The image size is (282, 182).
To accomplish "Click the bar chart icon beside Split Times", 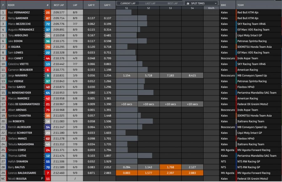I will pyautogui.click(x=187, y=3).
